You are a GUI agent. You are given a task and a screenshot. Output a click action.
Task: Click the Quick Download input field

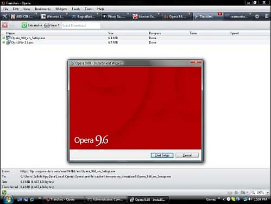(x=80, y=26)
